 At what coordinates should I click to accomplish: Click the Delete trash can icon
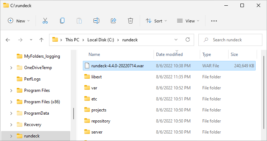[130, 21]
